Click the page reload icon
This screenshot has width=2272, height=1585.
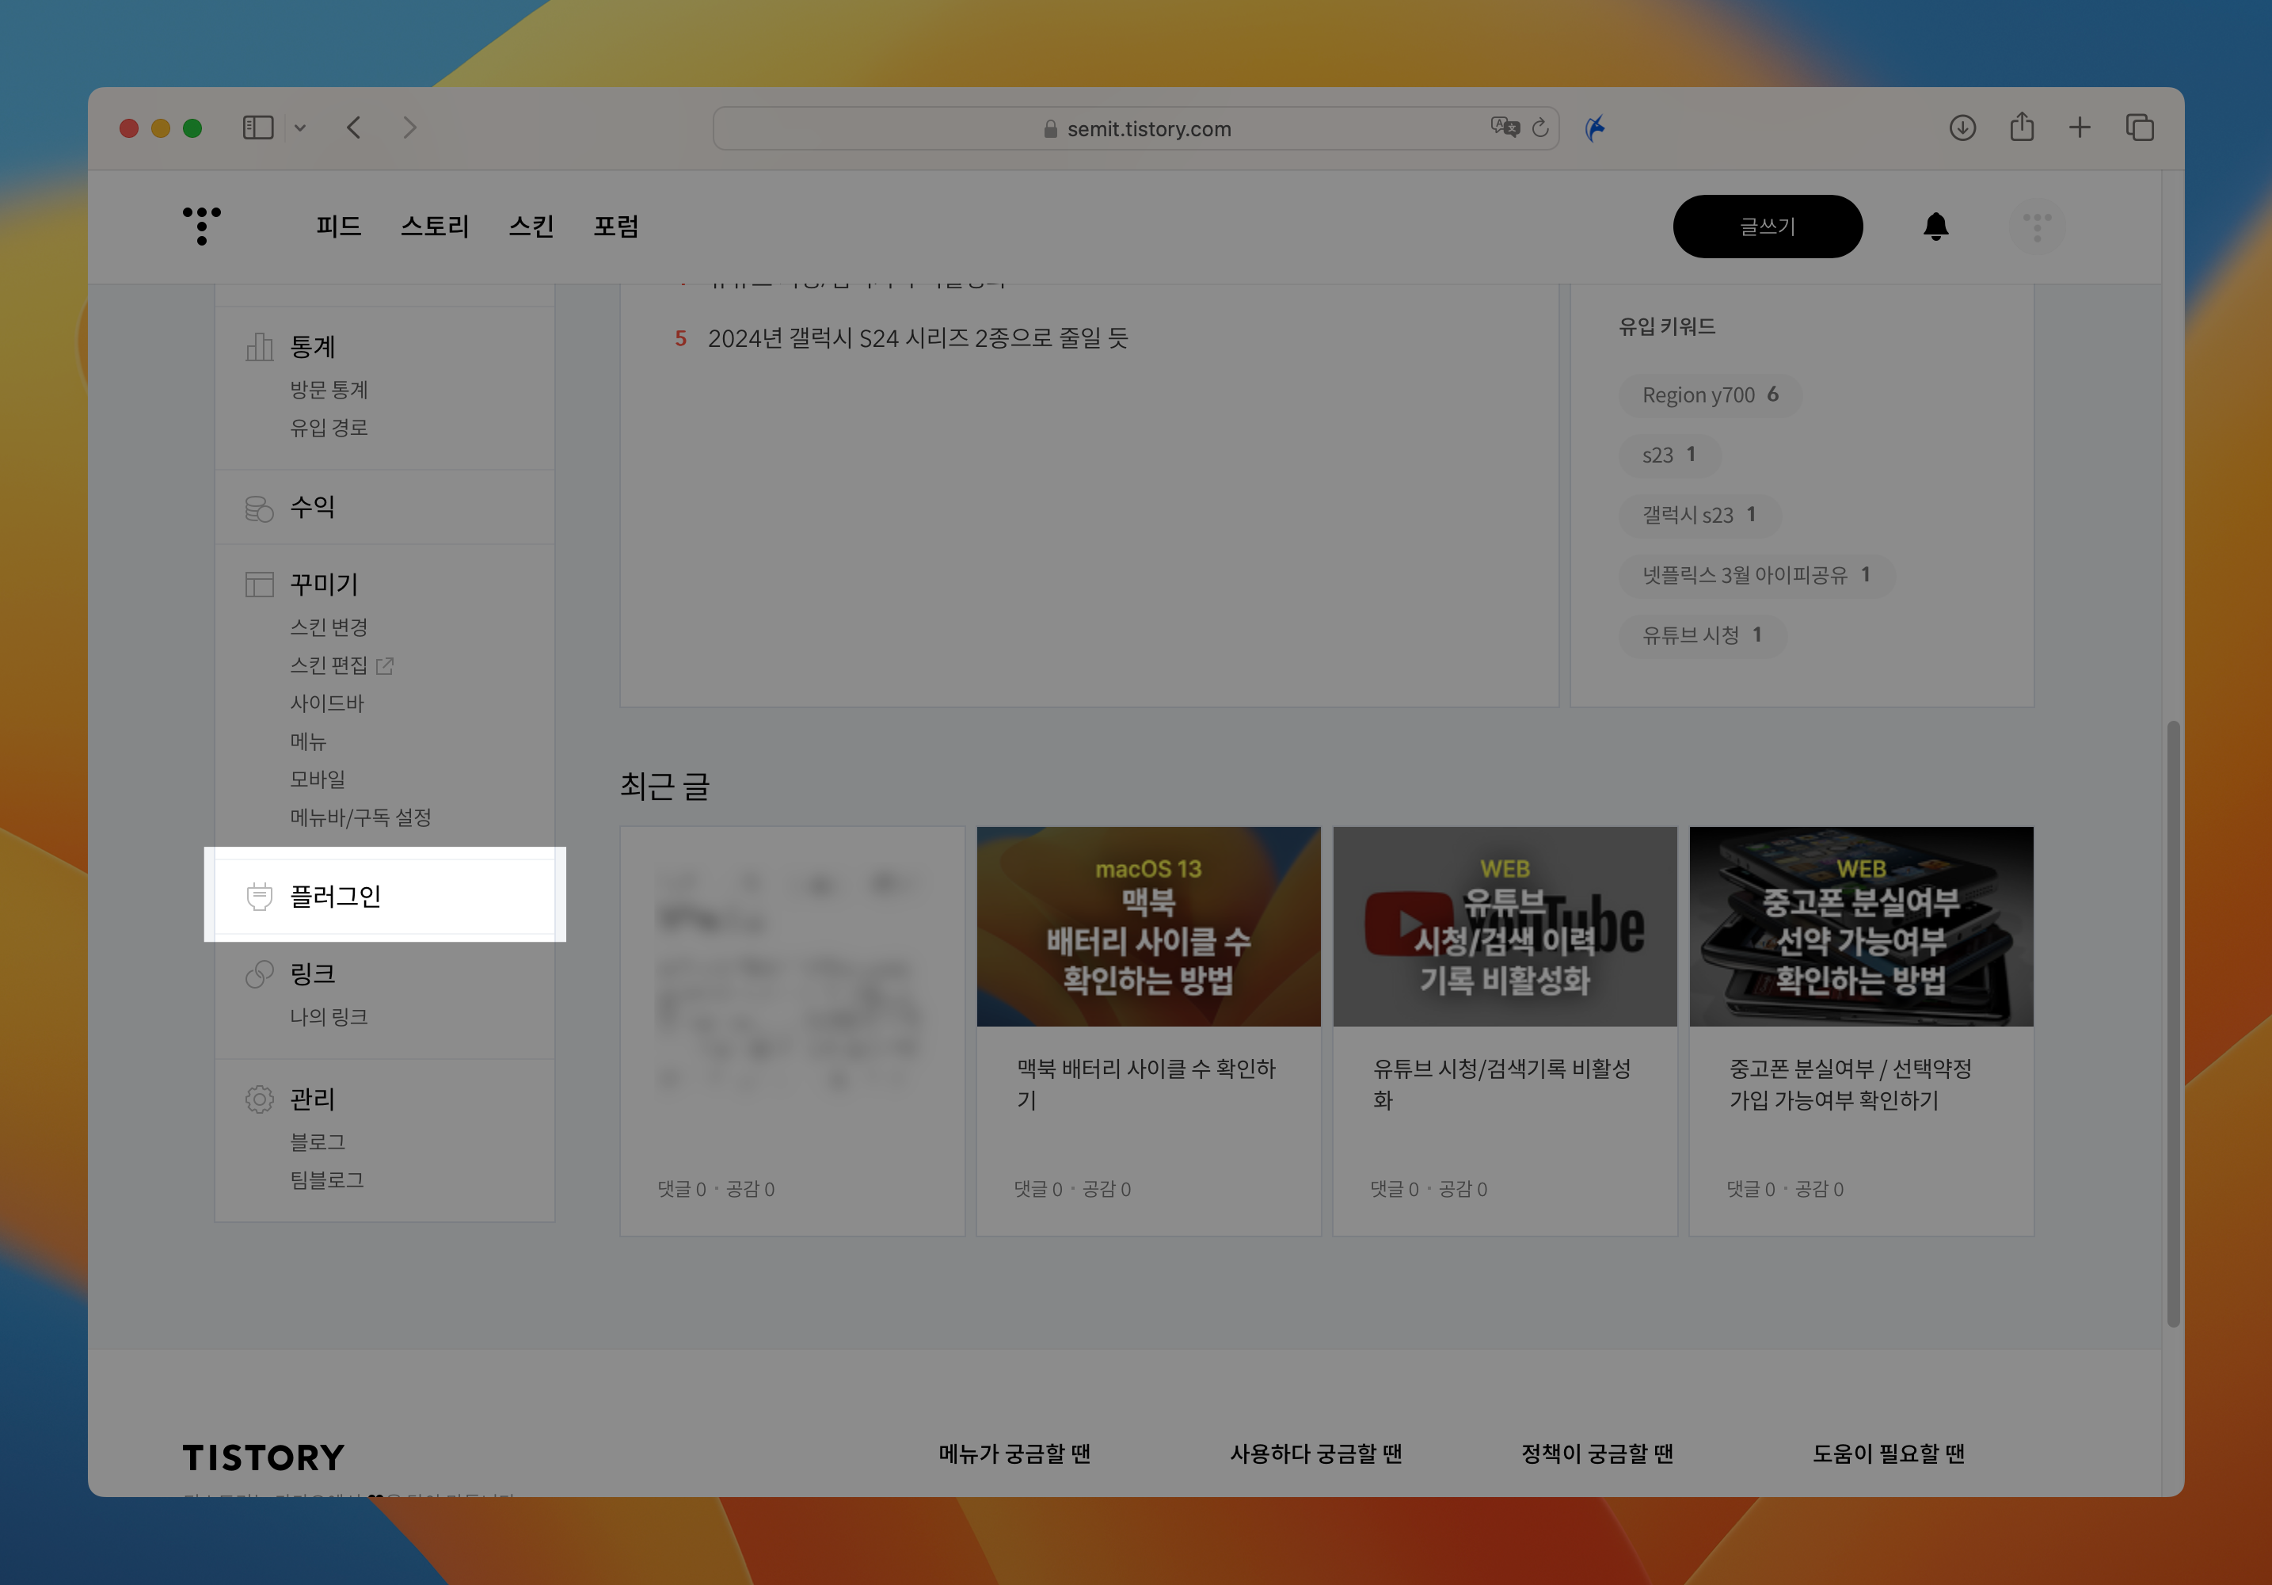click(1539, 128)
